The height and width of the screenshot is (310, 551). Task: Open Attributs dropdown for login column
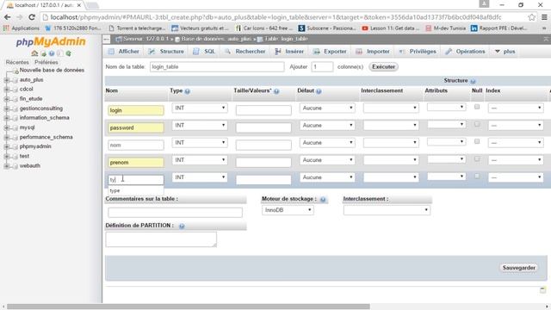click(x=446, y=107)
